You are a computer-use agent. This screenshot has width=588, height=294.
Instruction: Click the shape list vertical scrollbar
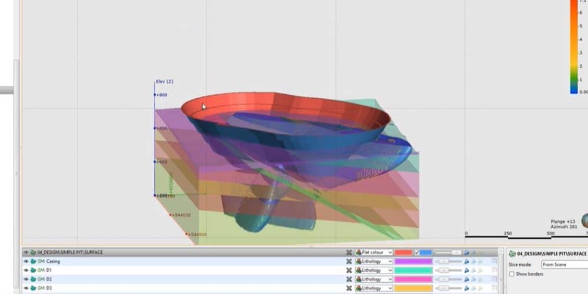pyautogui.click(x=502, y=270)
